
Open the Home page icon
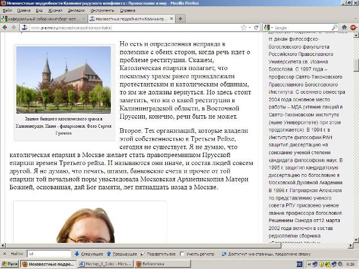(344, 28)
